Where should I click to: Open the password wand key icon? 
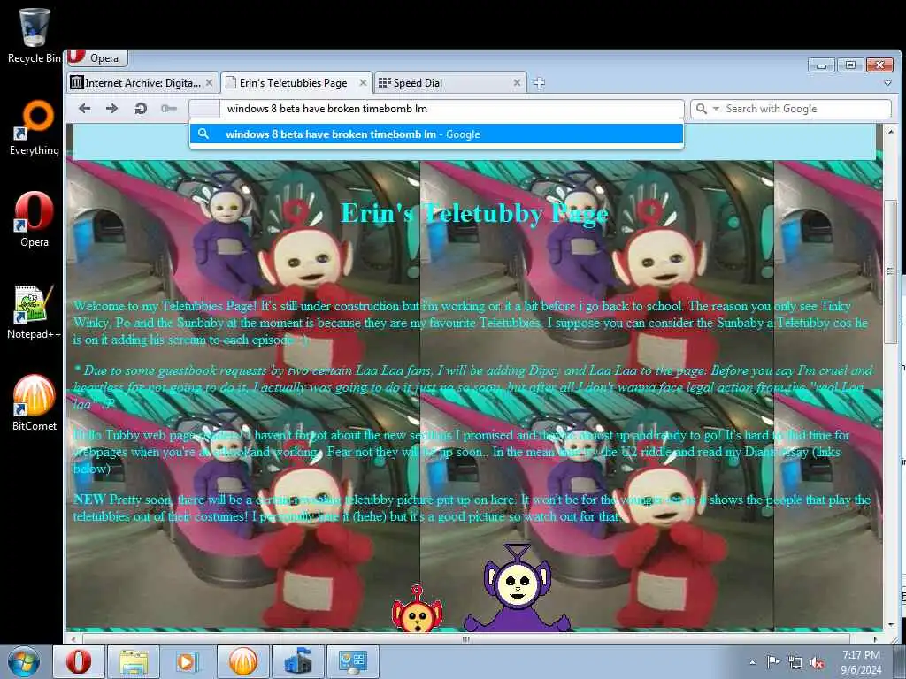[169, 109]
